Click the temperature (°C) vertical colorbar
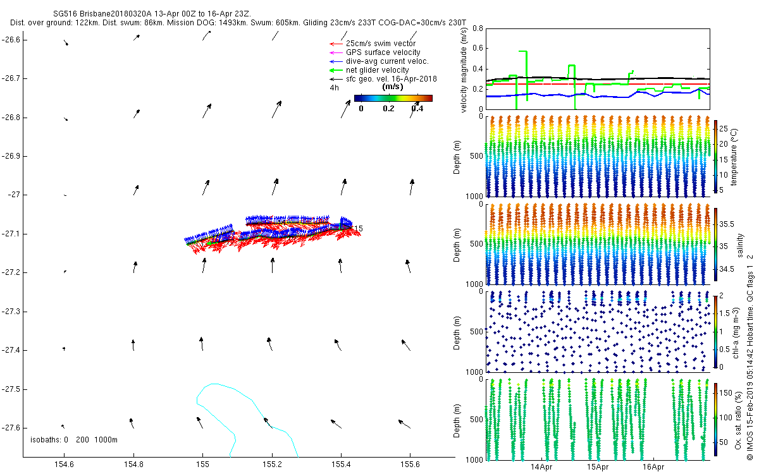Screen dimensions: 759x474 715,156
